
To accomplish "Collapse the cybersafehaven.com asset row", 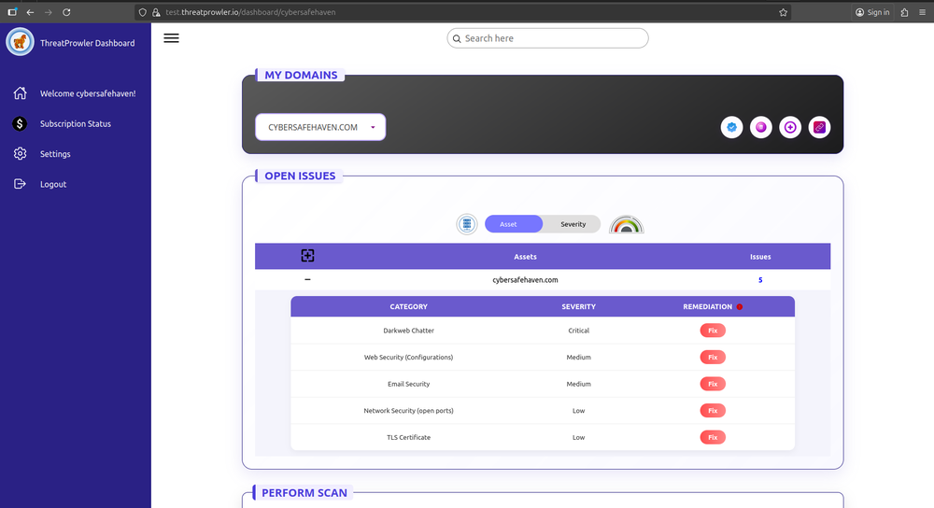I will coord(307,279).
